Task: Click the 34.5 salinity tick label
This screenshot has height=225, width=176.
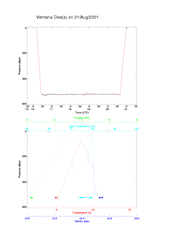Action: click(109, 218)
